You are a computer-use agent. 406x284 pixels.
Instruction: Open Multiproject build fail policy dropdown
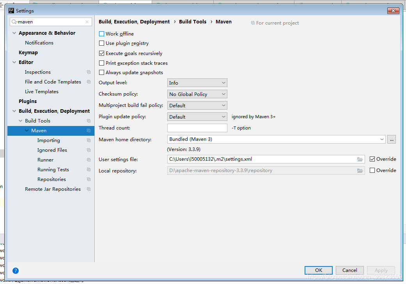197,105
